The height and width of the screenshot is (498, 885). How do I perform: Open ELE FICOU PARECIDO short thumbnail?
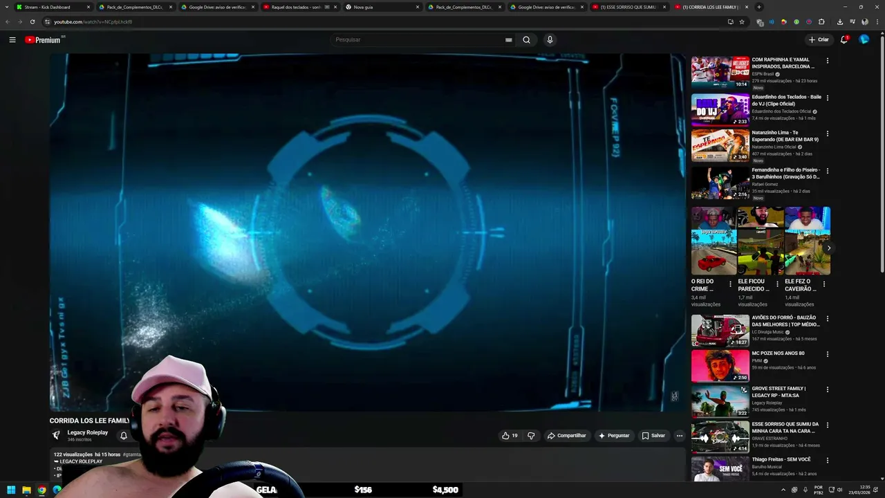pyautogui.click(x=761, y=241)
